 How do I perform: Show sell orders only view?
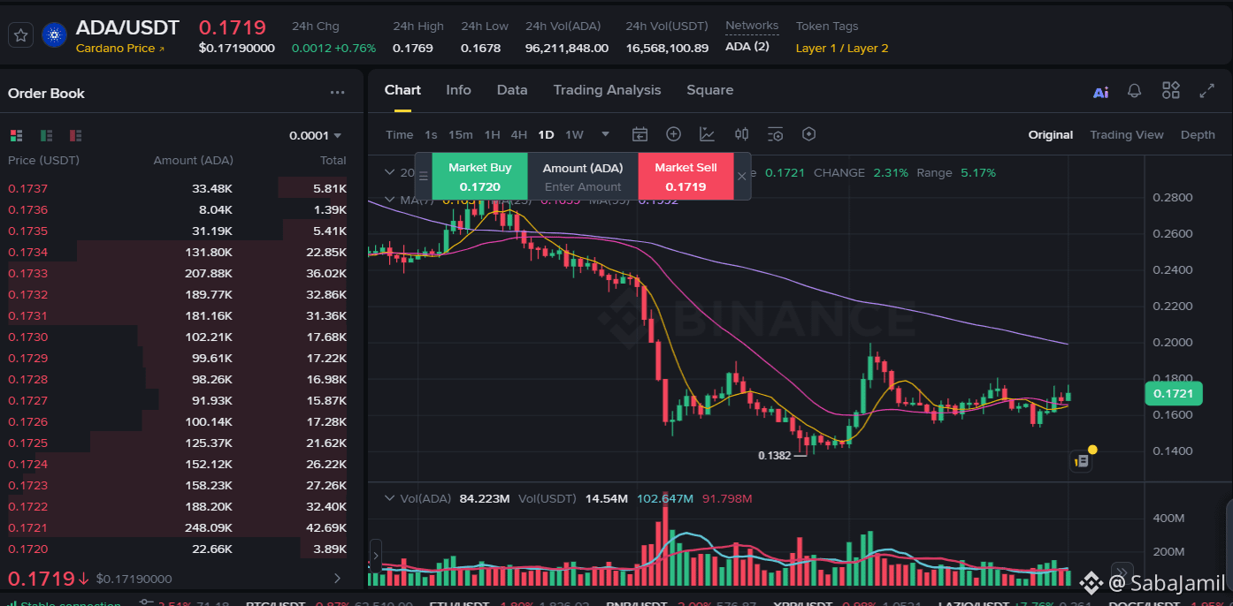[x=75, y=135]
